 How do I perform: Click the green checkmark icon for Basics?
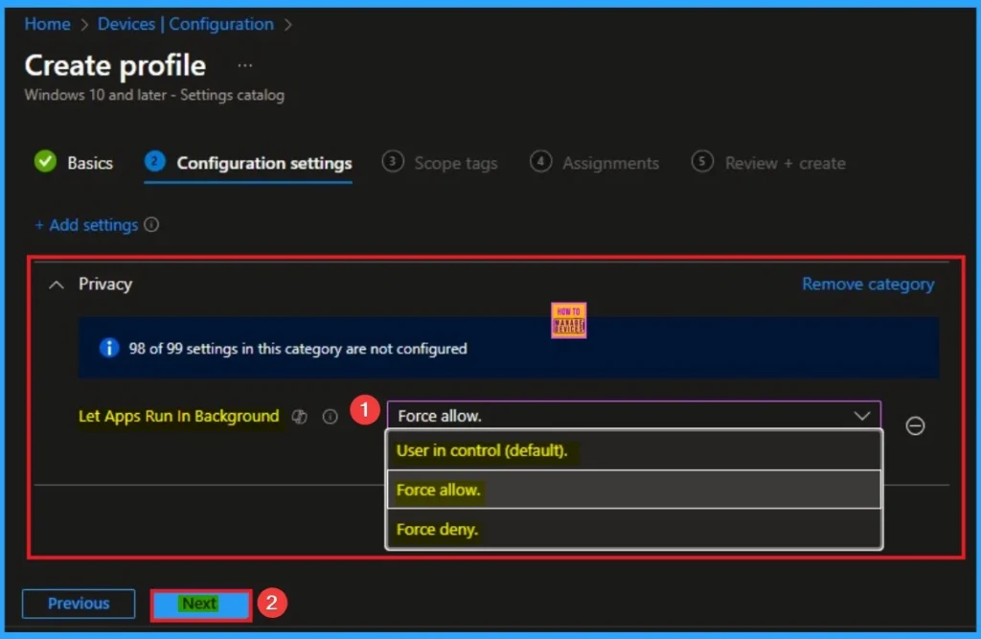tap(45, 162)
